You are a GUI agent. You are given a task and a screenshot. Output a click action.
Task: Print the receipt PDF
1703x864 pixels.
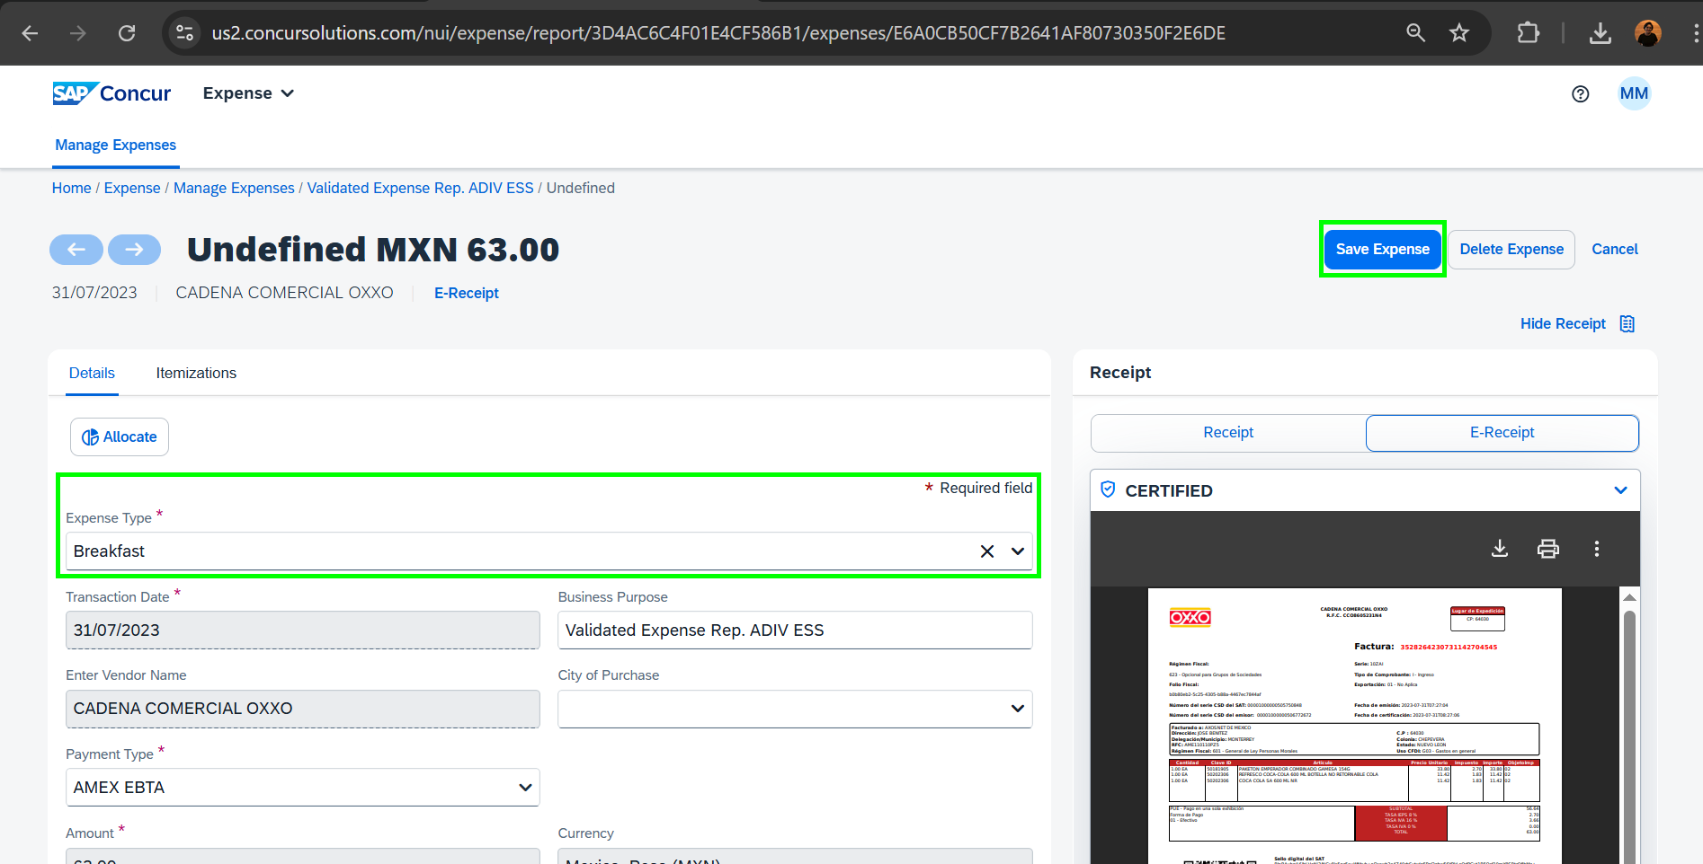pos(1547,549)
